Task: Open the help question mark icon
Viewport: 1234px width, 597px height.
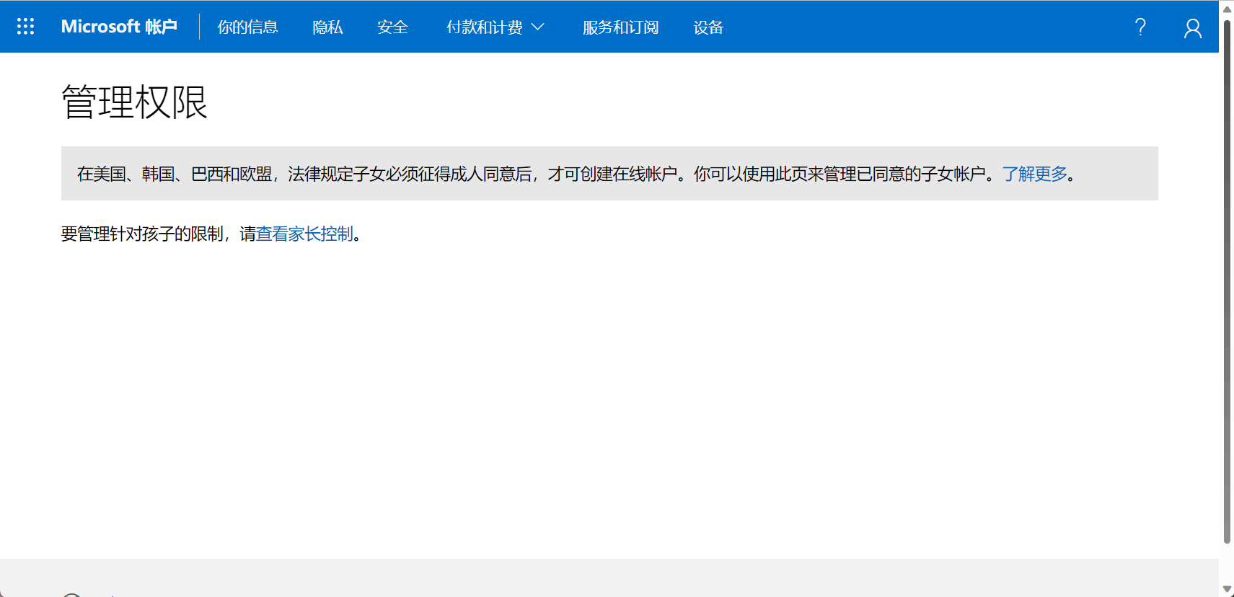Action: point(1140,27)
